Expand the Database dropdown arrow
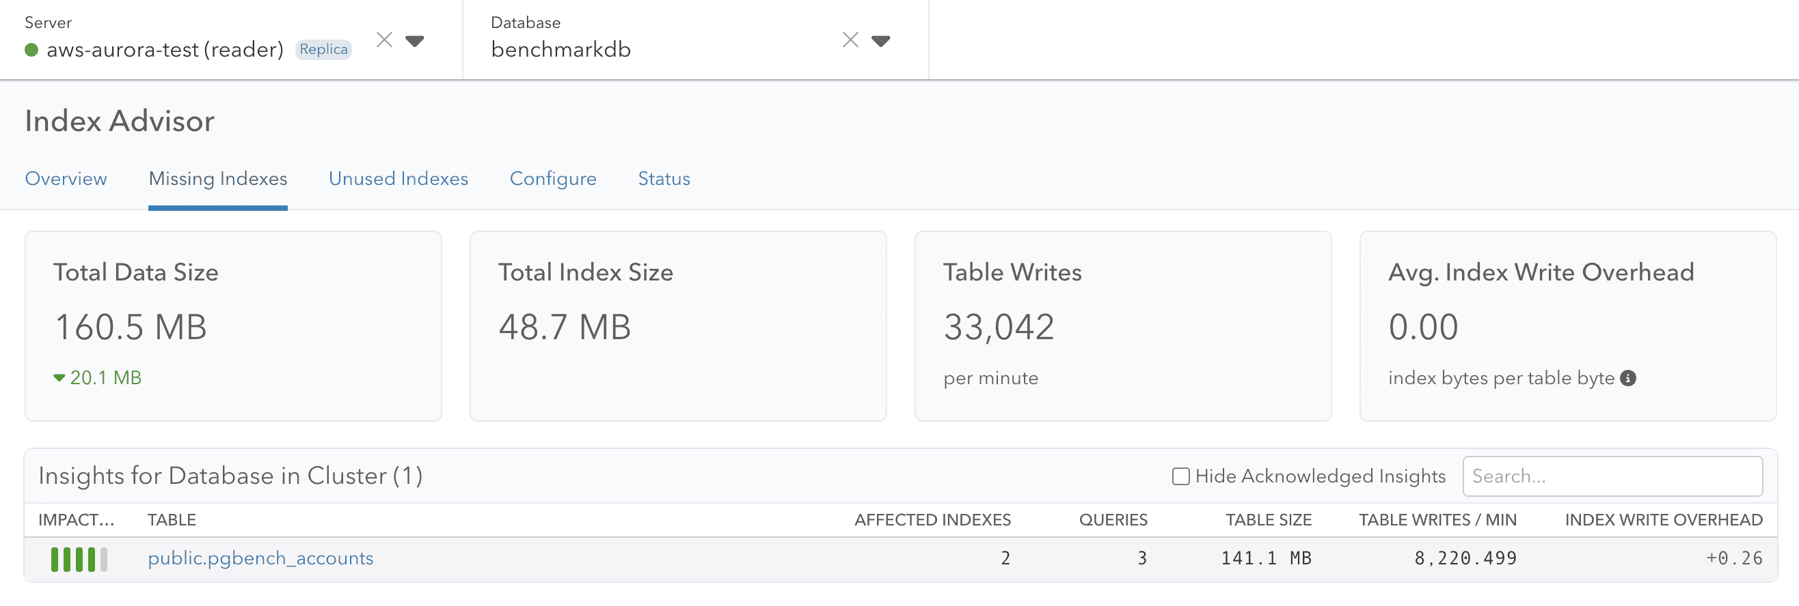 click(880, 41)
